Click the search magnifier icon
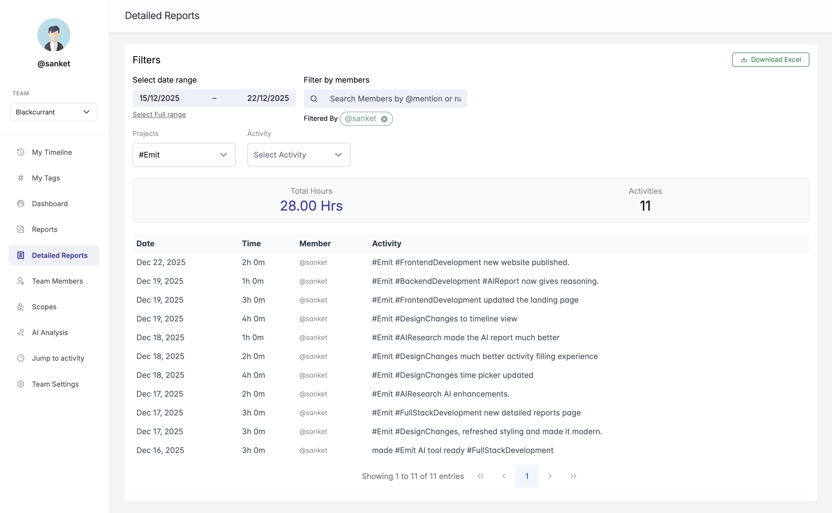The height and width of the screenshot is (513, 832). pos(314,99)
